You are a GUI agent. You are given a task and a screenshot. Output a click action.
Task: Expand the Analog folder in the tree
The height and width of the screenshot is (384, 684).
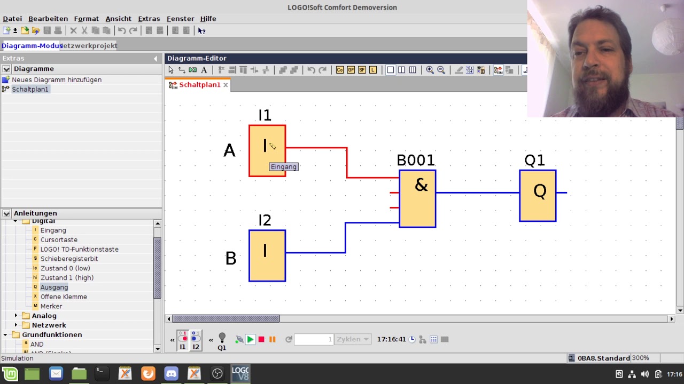point(16,316)
